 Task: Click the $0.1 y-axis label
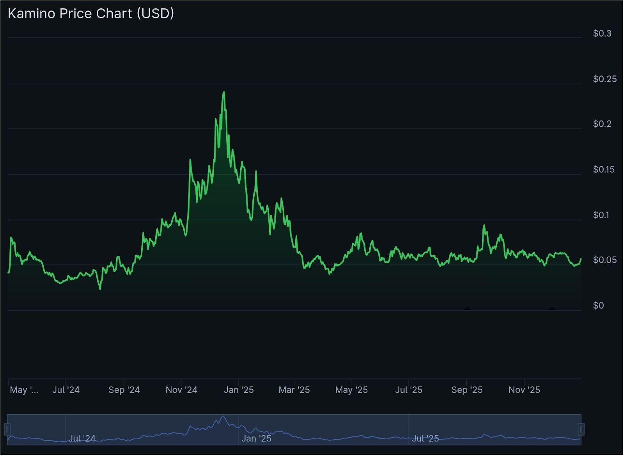(x=601, y=215)
